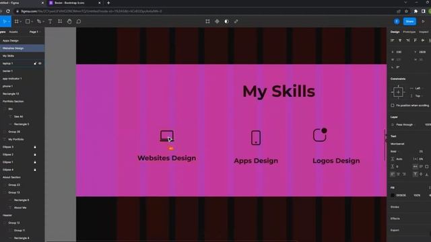
Task: Click the Crop/Edit object icon in top toolbar
Action: click(207, 22)
